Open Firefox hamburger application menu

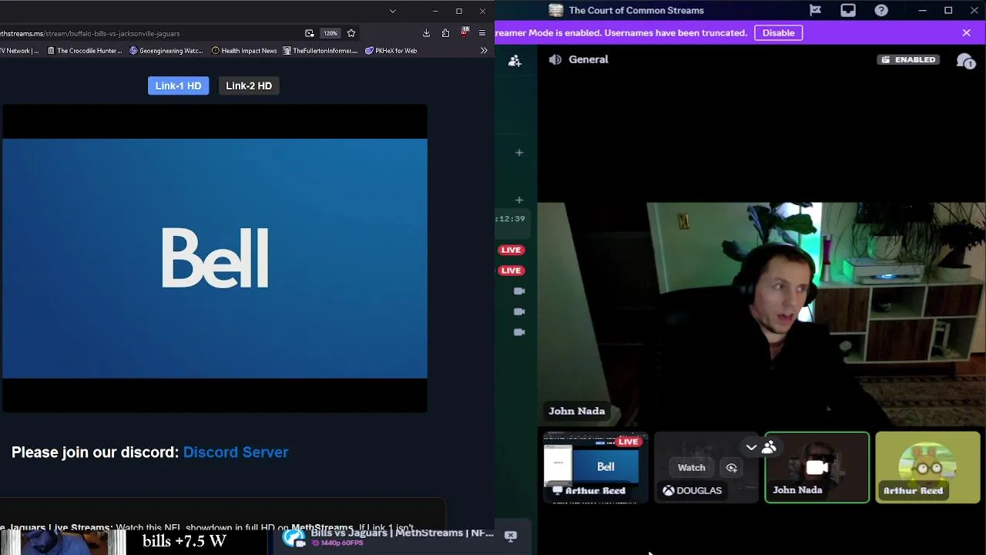tap(482, 33)
